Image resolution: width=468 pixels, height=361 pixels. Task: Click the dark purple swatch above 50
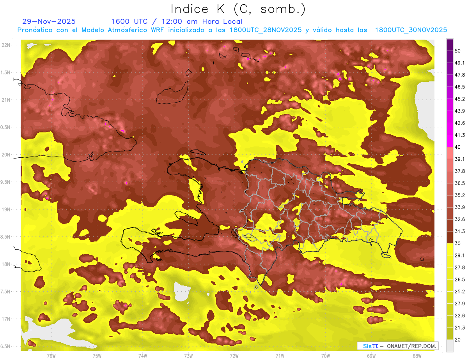tap(450, 46)
